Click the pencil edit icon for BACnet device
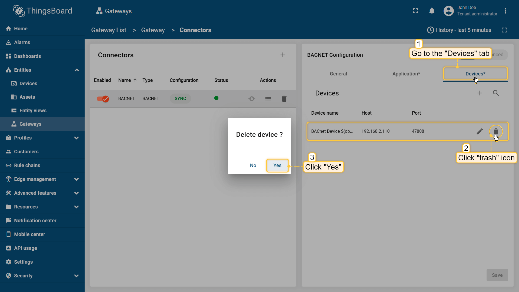Image resolution: width=519 pixels, height=292 pixels. (x=480, y=131)
